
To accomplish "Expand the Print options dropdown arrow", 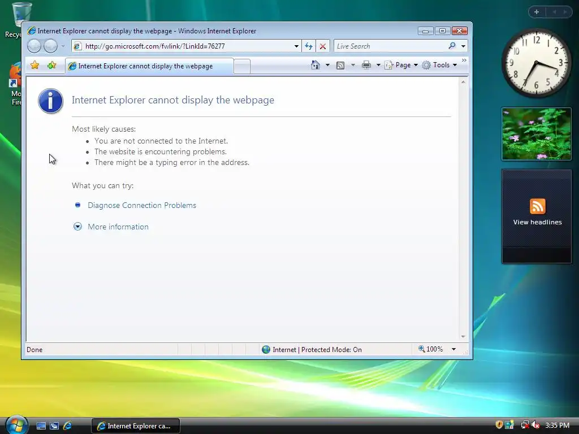I will pos(378,65).
